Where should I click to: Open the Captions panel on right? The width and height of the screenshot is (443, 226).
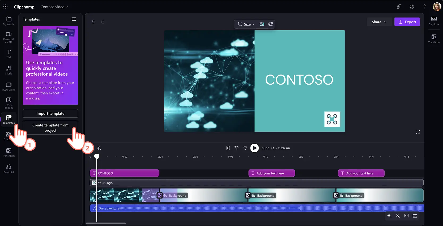[434, 21]
